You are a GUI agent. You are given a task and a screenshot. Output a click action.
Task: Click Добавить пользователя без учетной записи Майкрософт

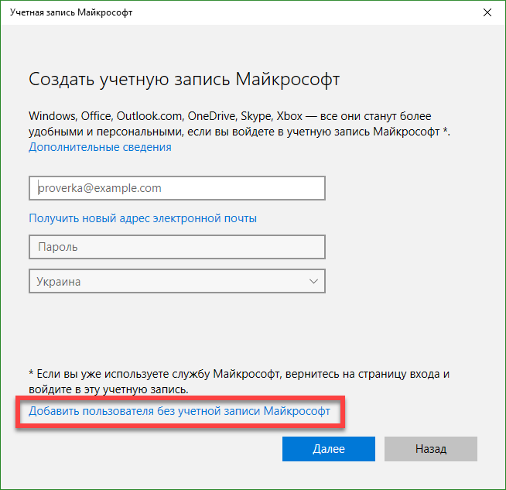tap(179, 411)
